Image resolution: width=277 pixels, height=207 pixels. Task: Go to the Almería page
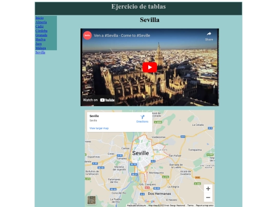pyautogui.click(x=41, y=22)
